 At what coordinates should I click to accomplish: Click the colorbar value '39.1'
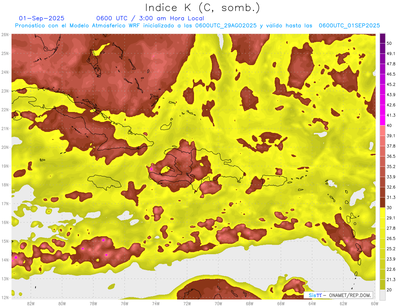click(x=391, y=136)
